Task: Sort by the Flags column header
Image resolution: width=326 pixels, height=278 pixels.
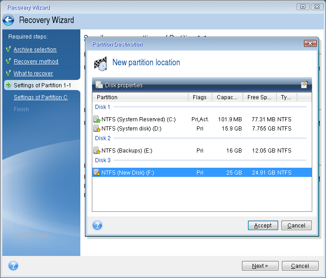Action: tap(200, 97)
